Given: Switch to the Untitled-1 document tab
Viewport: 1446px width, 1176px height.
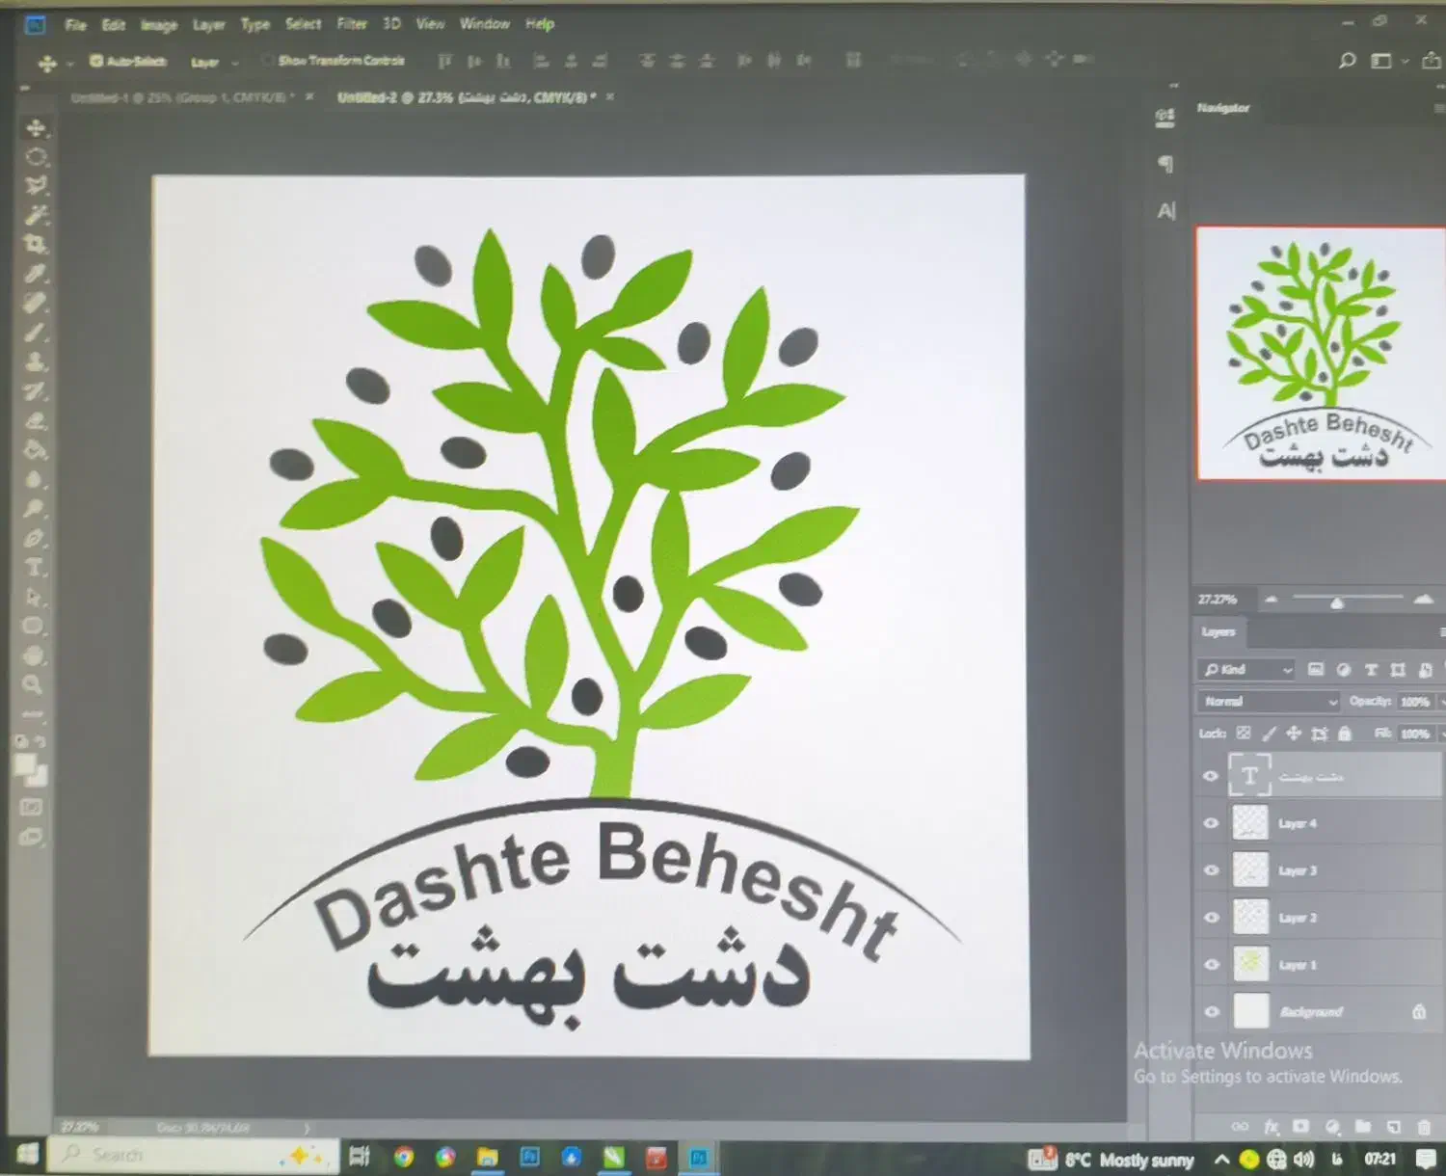Looking at the screenshot, I should pyautogui.click(x=182, y=97).
